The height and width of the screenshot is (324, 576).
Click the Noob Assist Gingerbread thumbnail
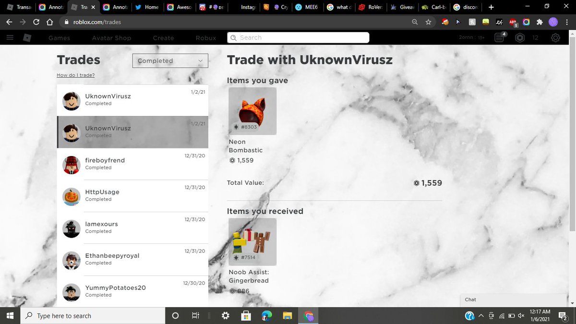pyautogui.click(x=252, y=241)
